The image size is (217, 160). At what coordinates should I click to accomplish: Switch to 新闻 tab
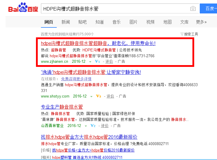(66, 22)
